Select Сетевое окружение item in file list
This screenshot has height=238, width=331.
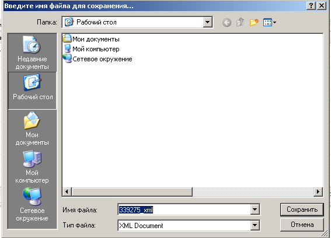97,59
